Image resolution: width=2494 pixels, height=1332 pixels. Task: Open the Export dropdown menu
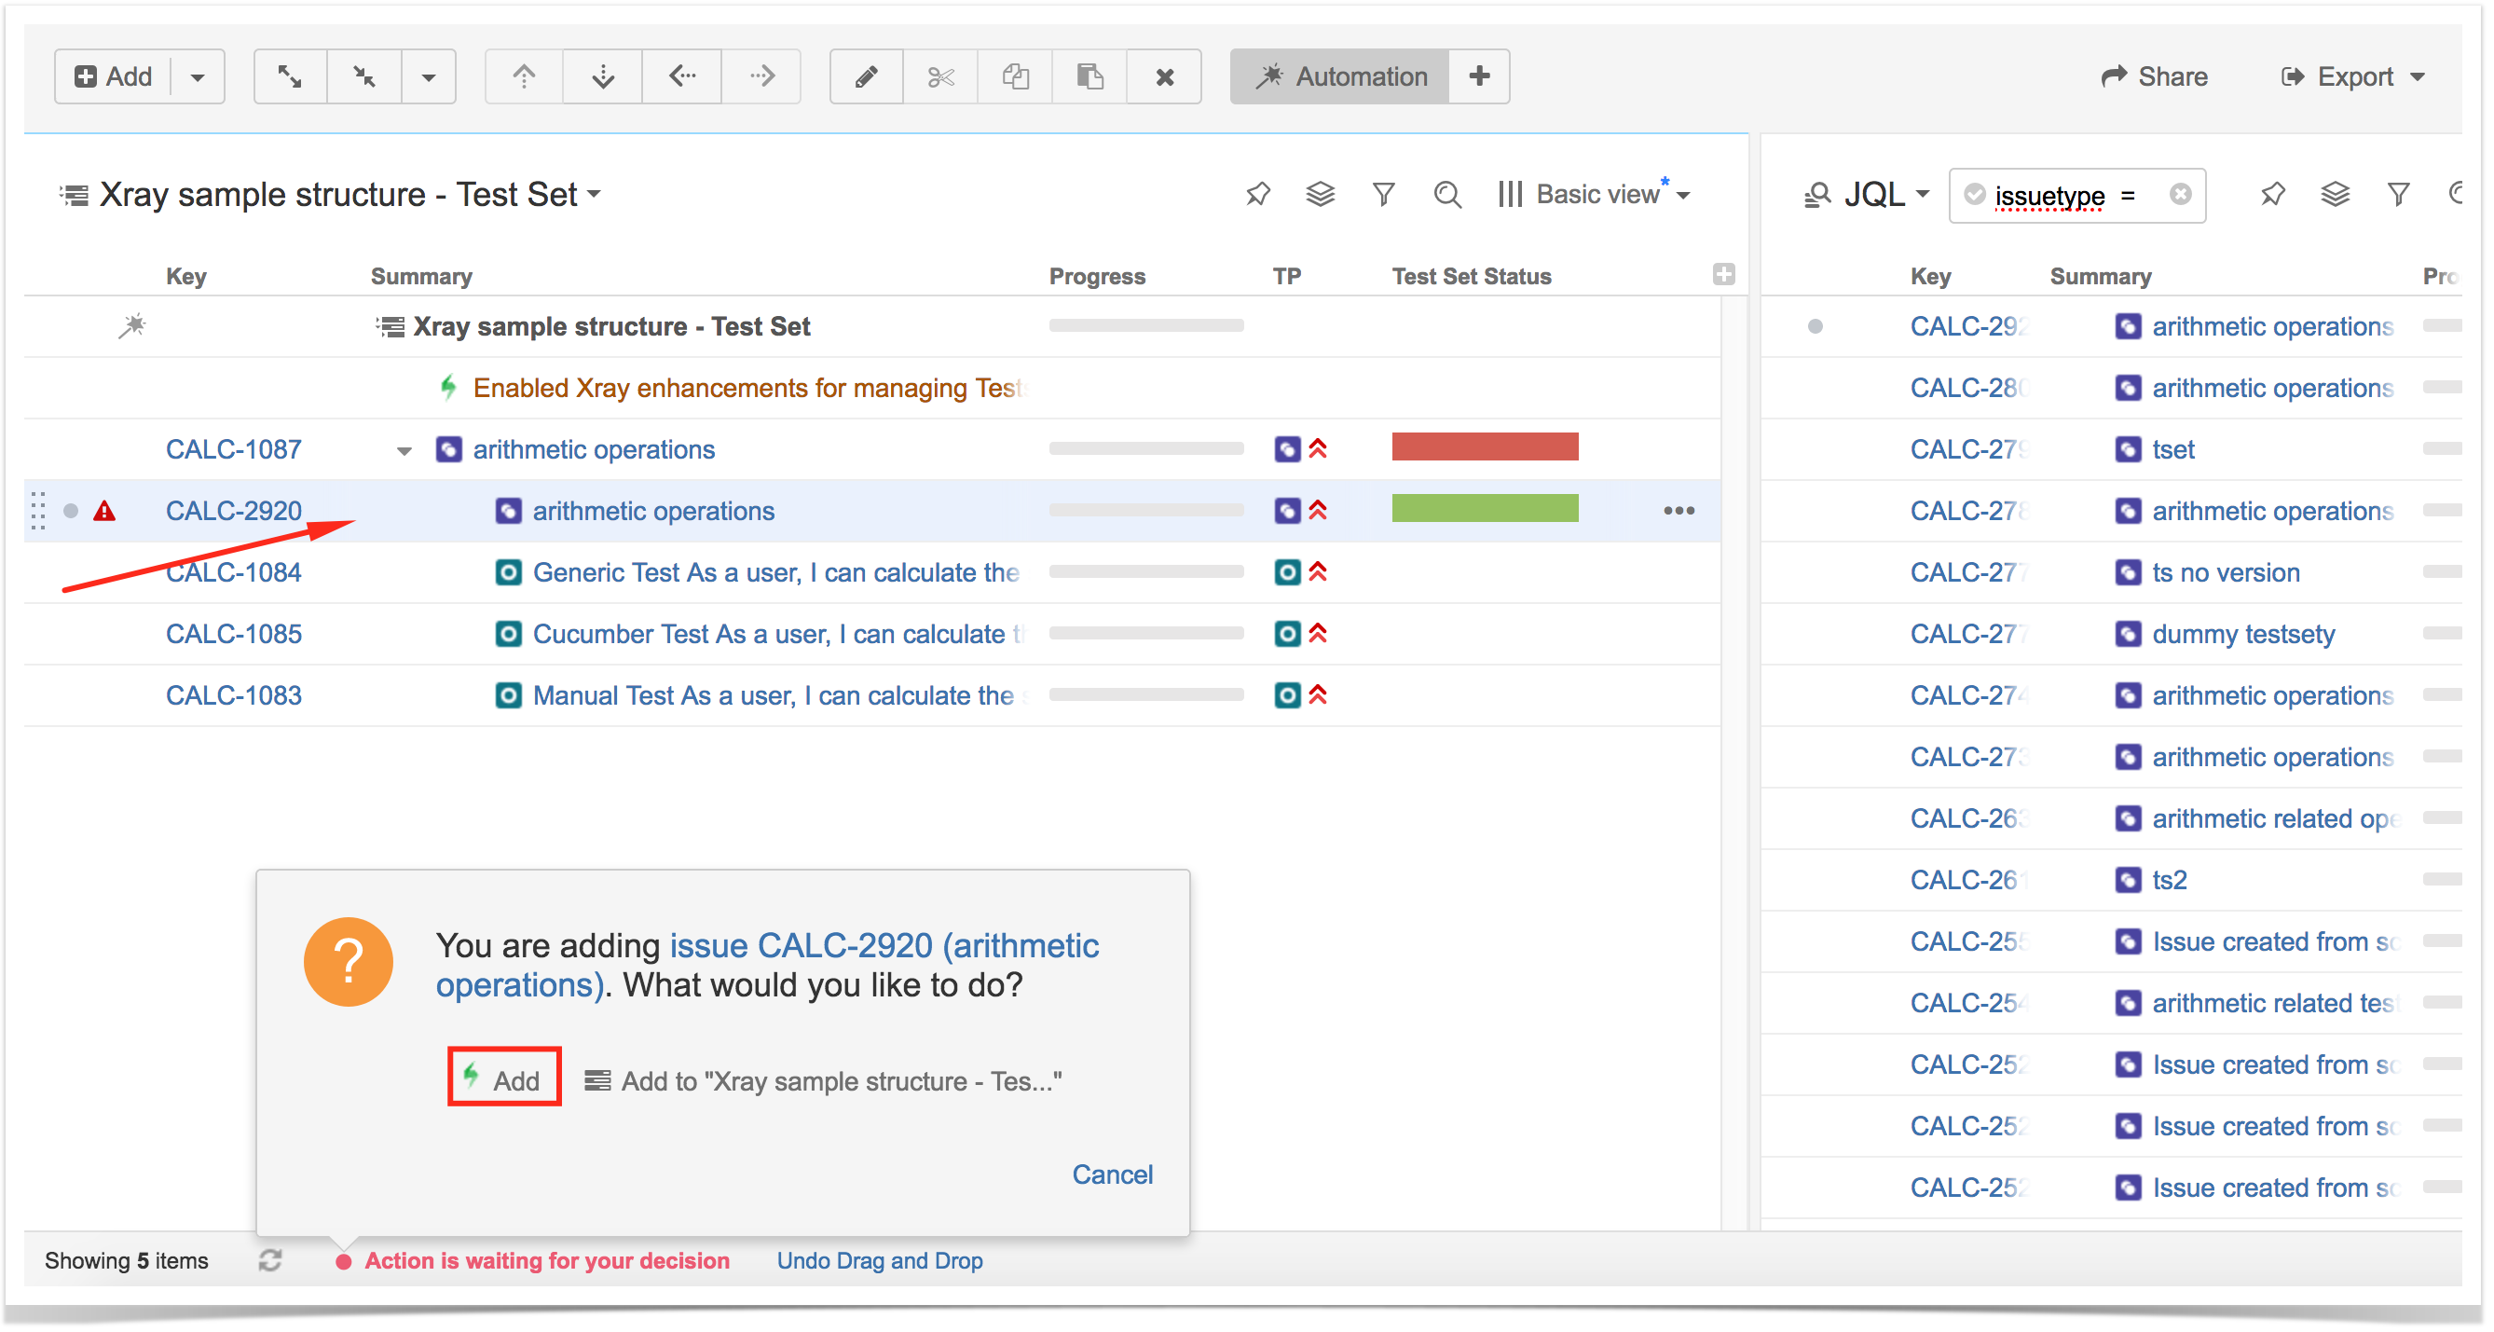pyautogui.click(x=2353, y=76)
